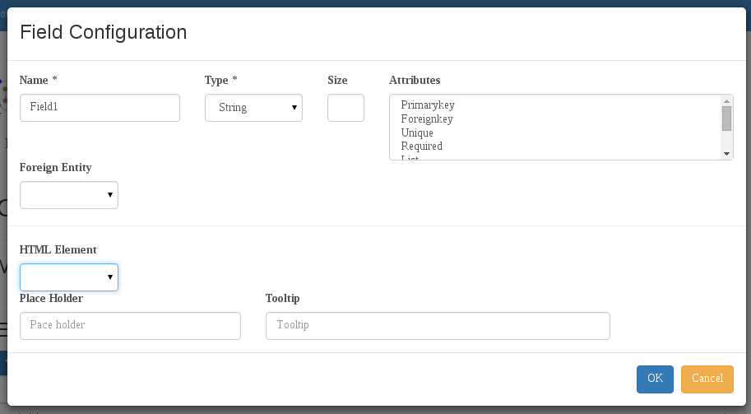This screenshot has width=751, height=414.
Task: Click the Foreign Entity label text
Action: click(55, 167)
